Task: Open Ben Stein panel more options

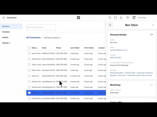Action: point(153,25)
